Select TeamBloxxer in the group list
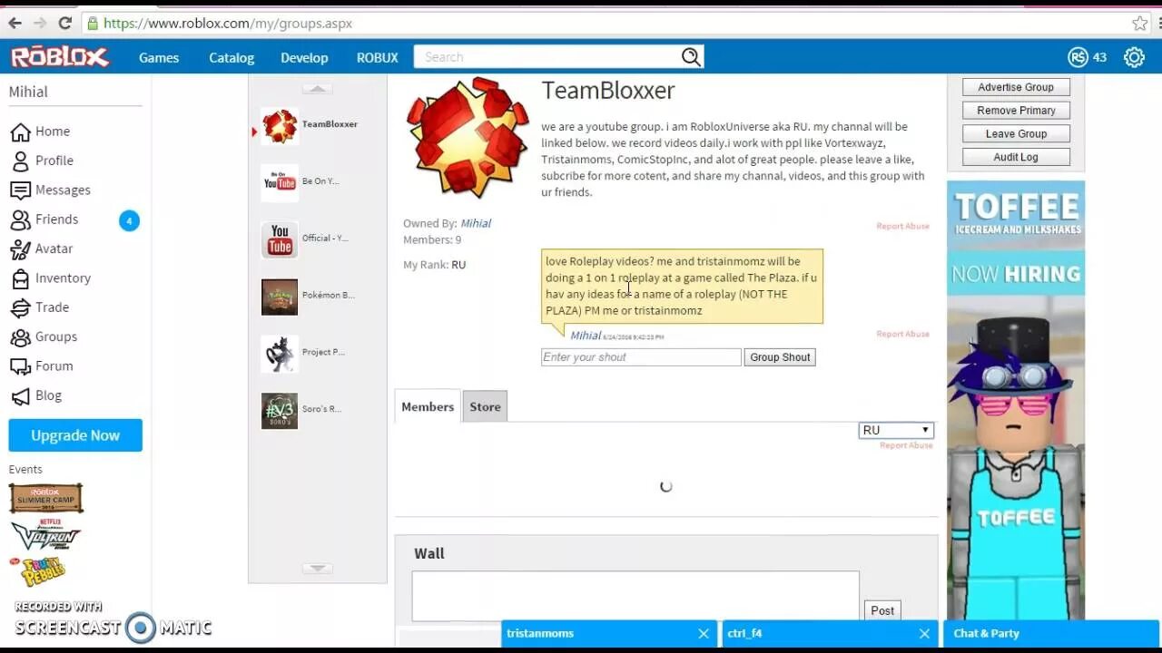The width and height of the screenshot is (1162, 653). click(309, 125)
